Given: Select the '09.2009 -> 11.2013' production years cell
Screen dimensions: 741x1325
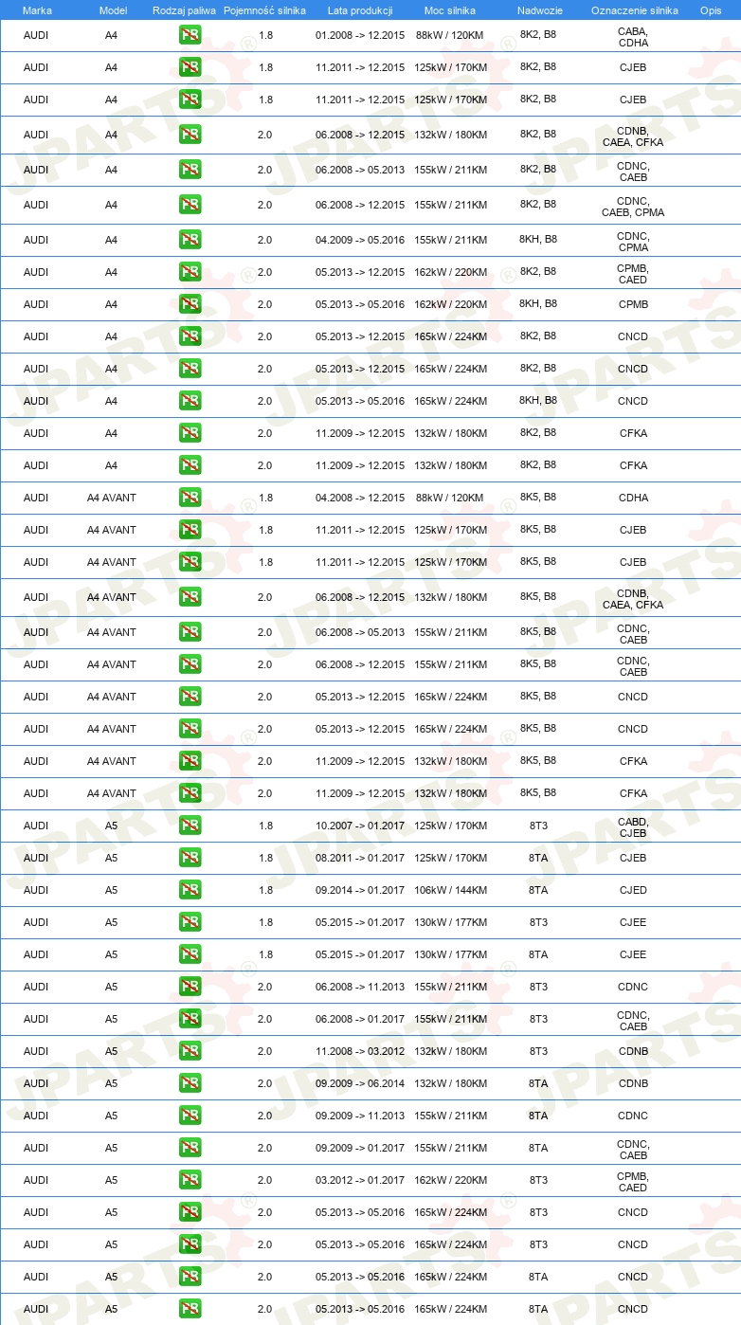Looking at the screenshot, I should 360,1116.
